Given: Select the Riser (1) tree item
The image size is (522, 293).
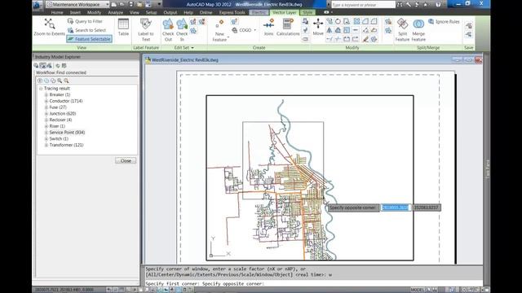Looking at the screenshot, I should pyautogui.click(x=57, y=126).
